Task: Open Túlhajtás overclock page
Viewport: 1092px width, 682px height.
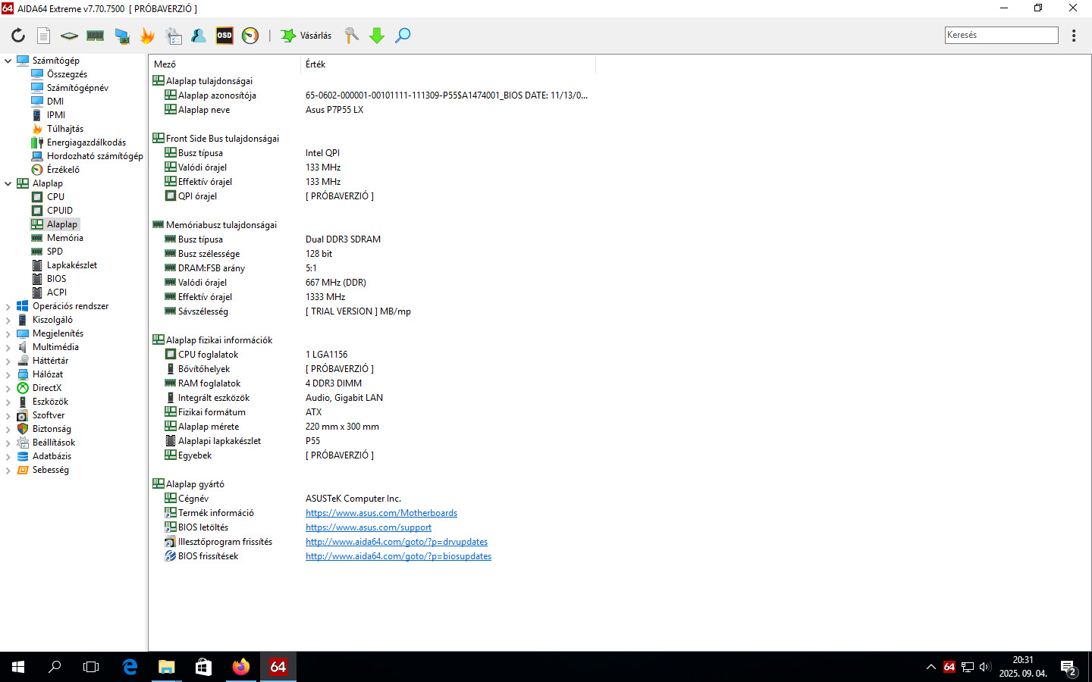Action: 65,129
